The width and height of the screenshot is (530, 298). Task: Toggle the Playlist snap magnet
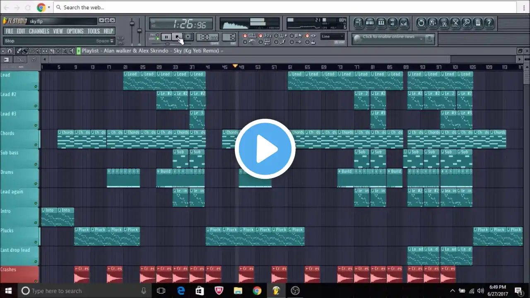coord(10,51)
